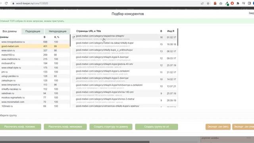Viewport: 254px width, 143px height.
Task: Open URL shkafy-kupe_v_prikhozhuyu/
Action: tap(104, 50)
